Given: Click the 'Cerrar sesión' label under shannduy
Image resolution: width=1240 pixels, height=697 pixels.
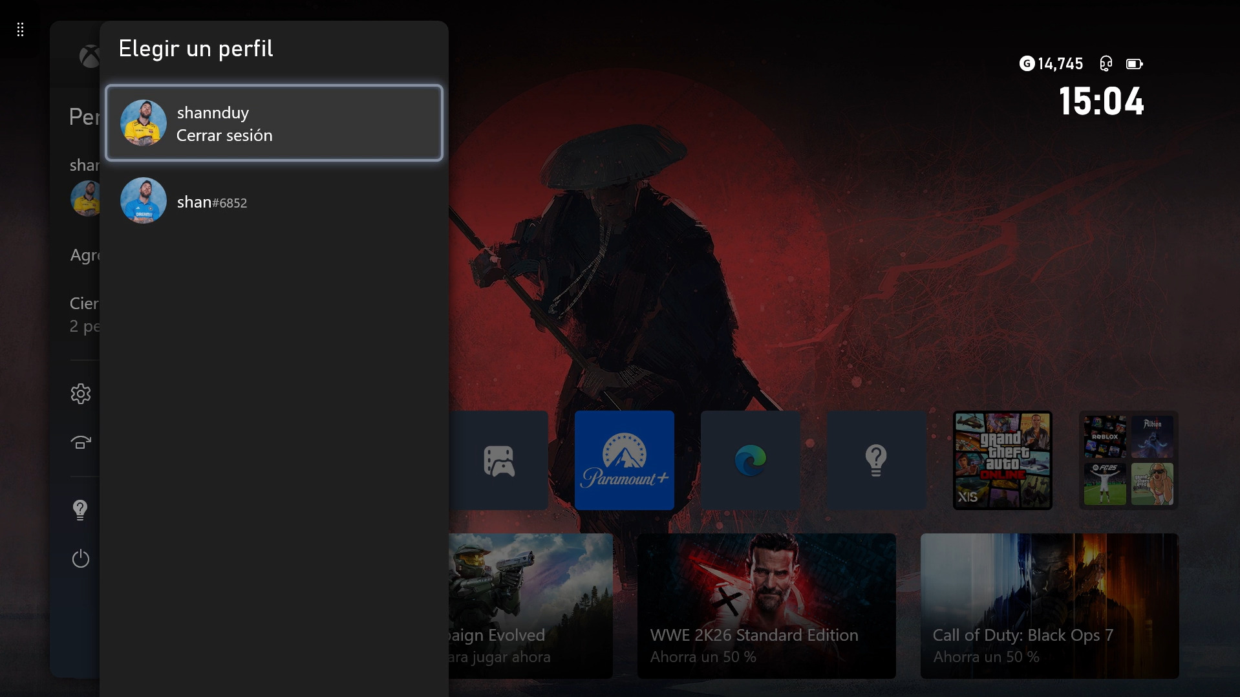Looking at the screenshot, I should [x=224, y=135].
